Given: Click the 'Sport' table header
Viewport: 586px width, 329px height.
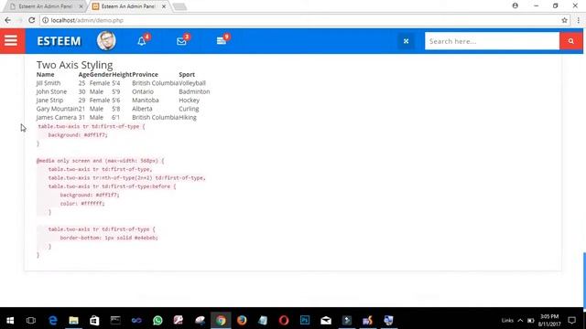Looking at the screenshot, I should pyautogui.click(x=187, y=75).
